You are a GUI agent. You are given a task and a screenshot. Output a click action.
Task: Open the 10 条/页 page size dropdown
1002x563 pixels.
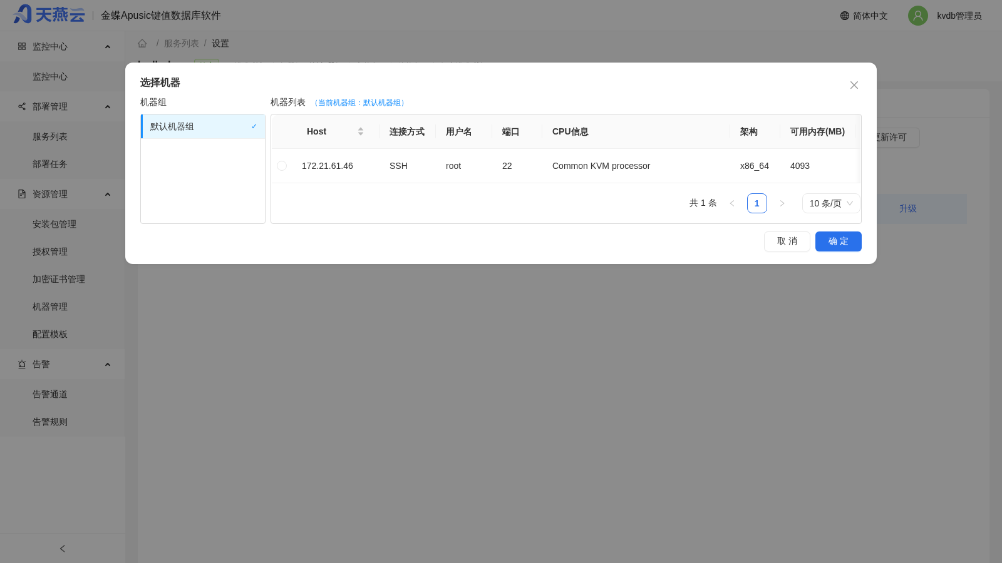point(831,203)
